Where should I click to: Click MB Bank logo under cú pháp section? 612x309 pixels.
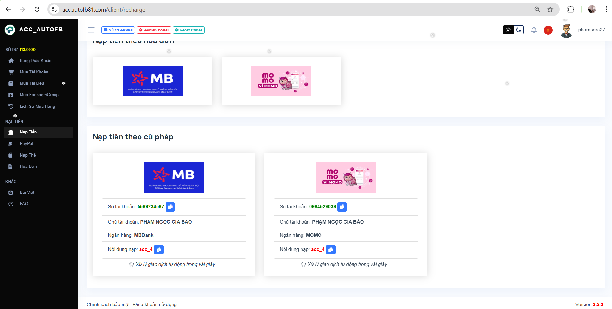click(174, 177)
